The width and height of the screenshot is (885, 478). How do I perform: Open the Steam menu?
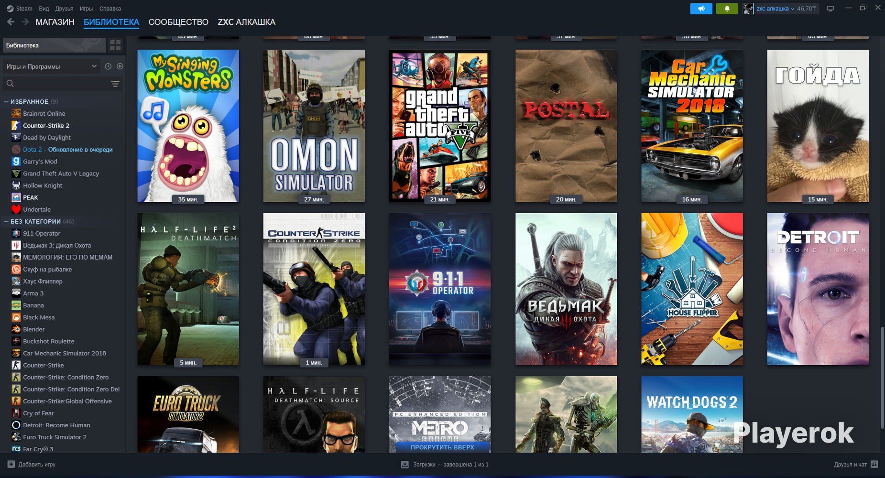coord(24,9)
